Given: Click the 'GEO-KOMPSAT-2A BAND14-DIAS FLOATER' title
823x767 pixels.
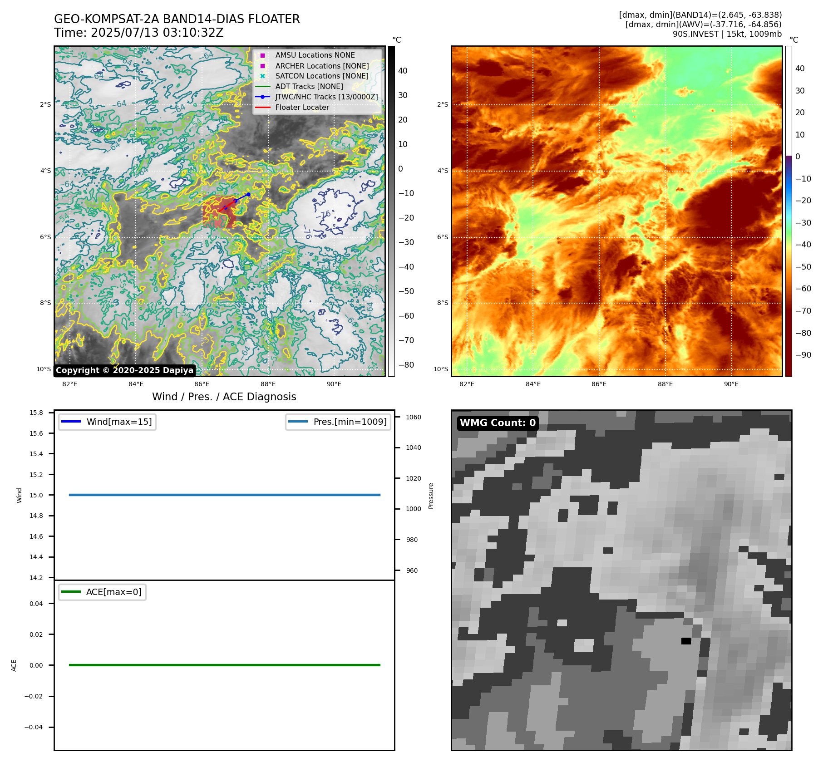Looking at the screenshot, I should (177, 19).
